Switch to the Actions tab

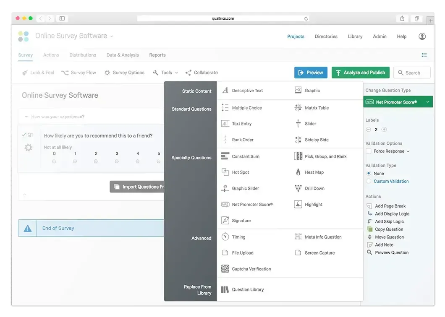click(x=51, y=55)
